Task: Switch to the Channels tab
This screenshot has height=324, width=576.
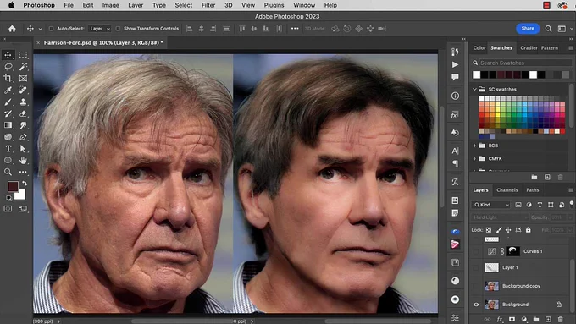Action: pos(507,190)
